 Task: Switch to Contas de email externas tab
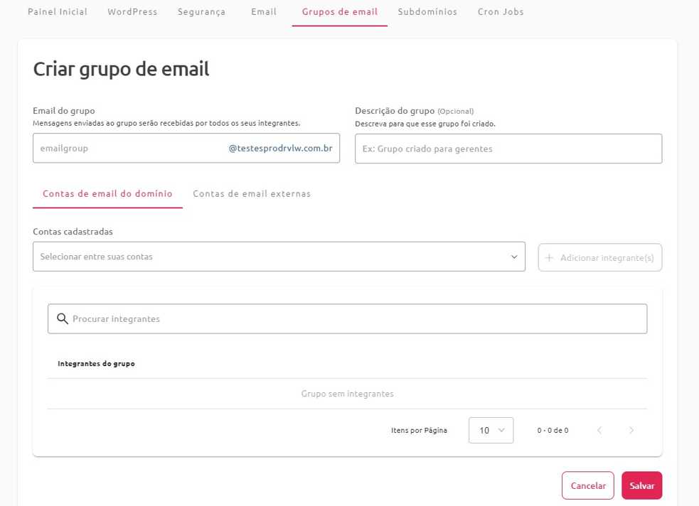252,194
